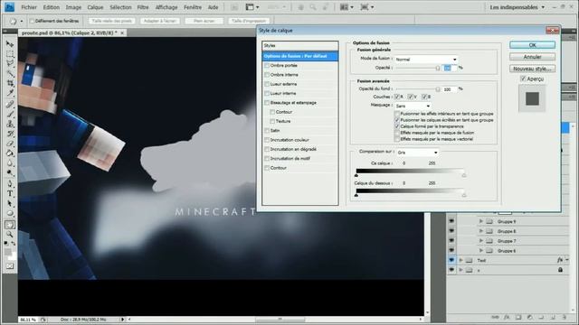Enable the Ombre portée style checkbox
Image resolution: width=579 pixels, height=325 pixels.
[267, 65]
